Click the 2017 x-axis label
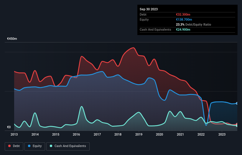Viewport: 242px width, 155px height. [x=97, y=134]
